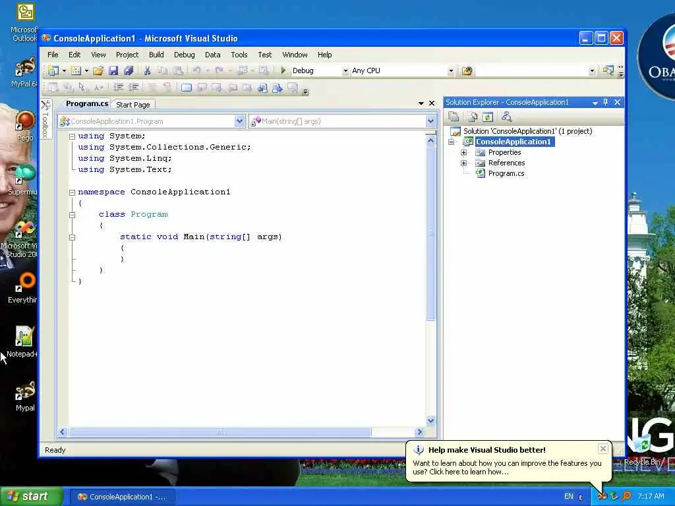Open the Project menu
The image size is (675, 506).
click(x=127, y=55)
